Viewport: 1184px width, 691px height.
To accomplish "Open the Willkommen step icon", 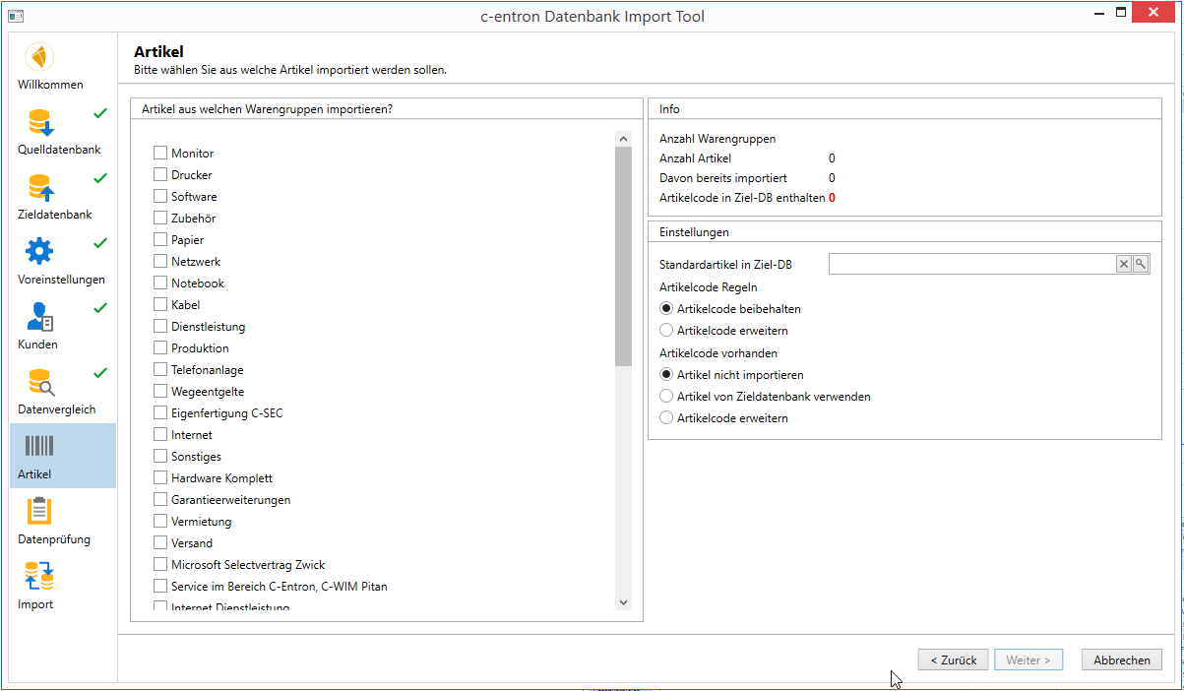I will pos(39,57).
